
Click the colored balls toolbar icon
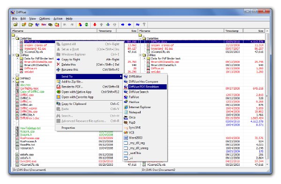[80, 24]
